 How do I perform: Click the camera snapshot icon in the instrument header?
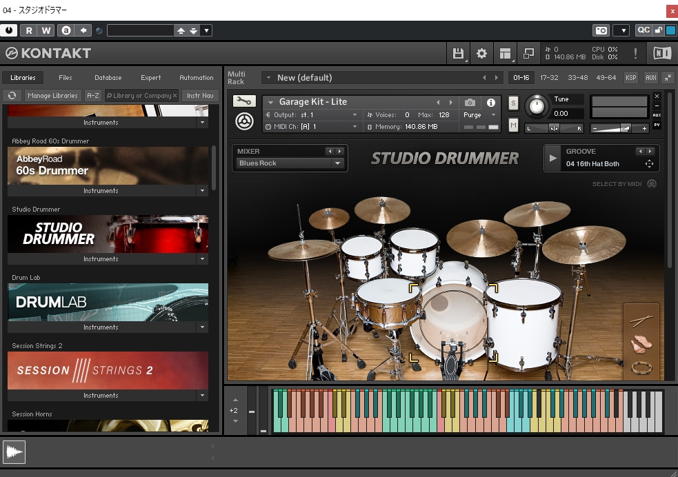[470, 102]
